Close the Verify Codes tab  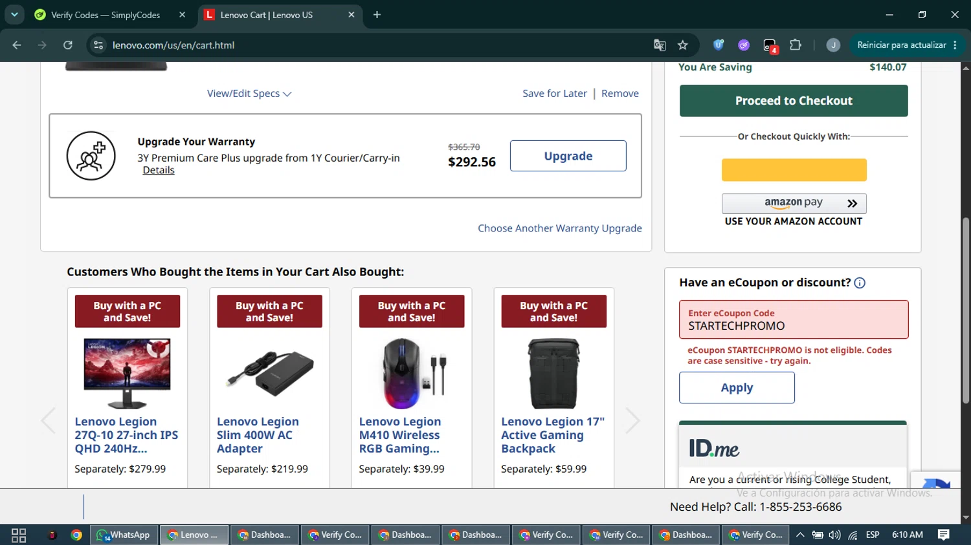183,15
